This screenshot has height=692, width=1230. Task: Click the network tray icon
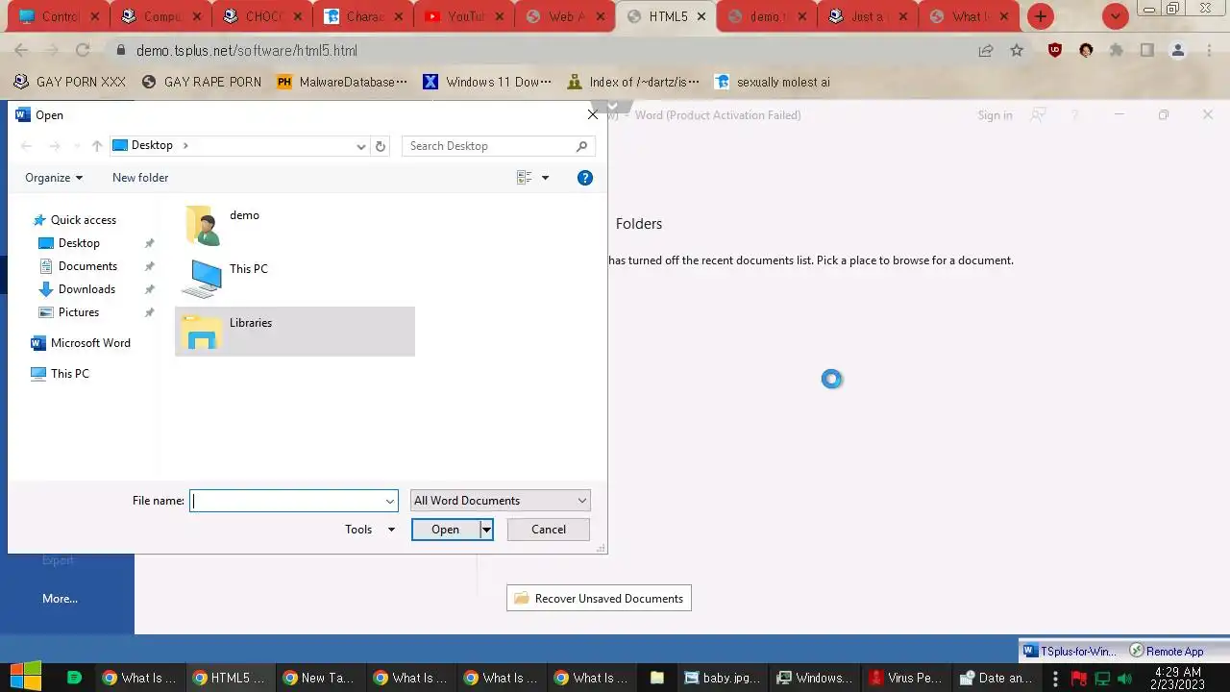tap(1103, 679)
